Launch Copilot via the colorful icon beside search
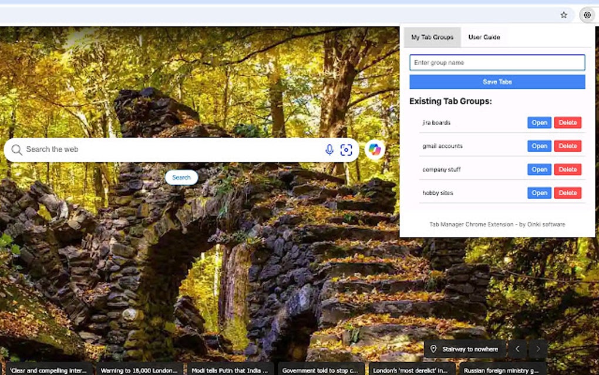This screenshot has height=375, width=599. pos(374,149)
